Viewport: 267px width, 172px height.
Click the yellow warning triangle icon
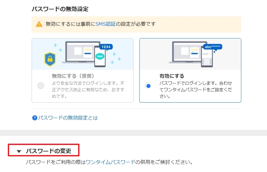[39, 24]
